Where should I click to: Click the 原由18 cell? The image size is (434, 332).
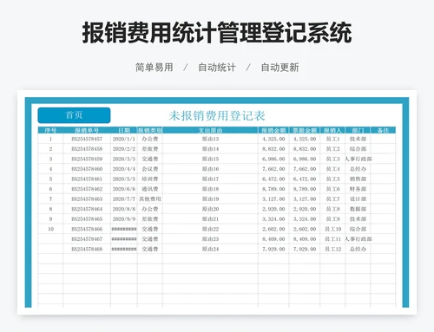point(210,189)
